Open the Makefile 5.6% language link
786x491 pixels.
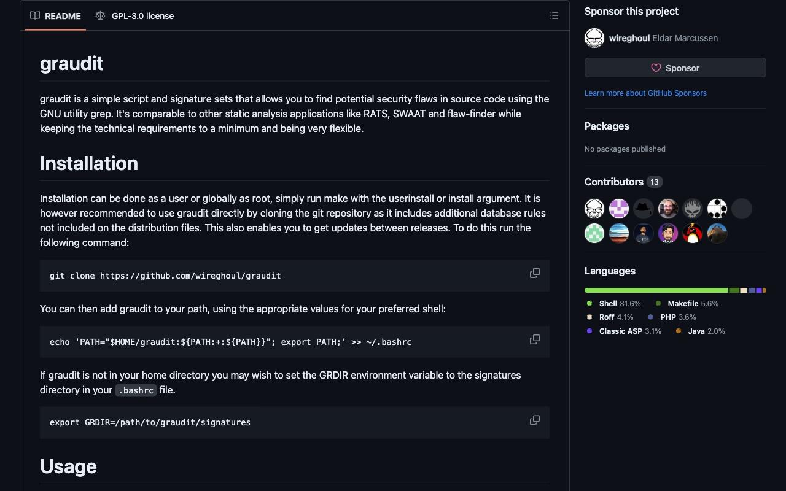[x=687, y=304]
